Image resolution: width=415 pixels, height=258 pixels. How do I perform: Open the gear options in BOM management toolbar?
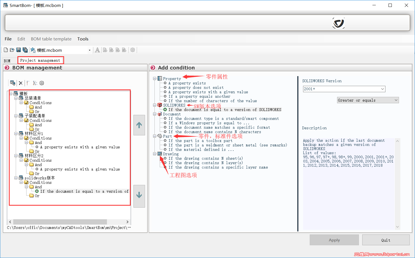coord(42,83)
